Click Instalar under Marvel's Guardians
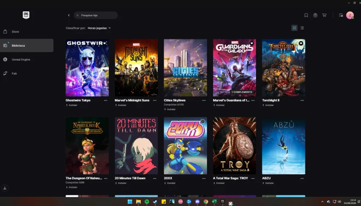Image resolution: width=361 pixels, height=206 pixels. tap(219, 105)
